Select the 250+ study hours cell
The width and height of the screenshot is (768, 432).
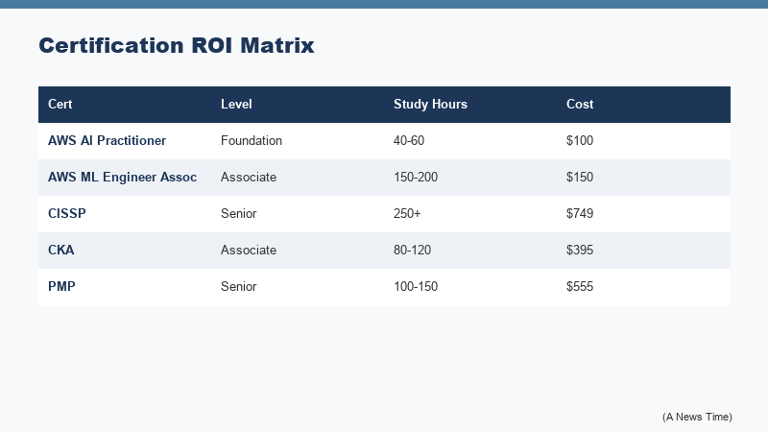point(407,214)
